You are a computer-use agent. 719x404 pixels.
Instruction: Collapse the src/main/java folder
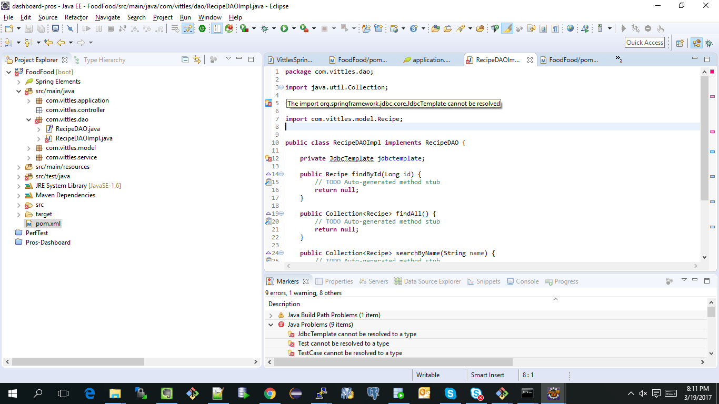pos(19,91)
